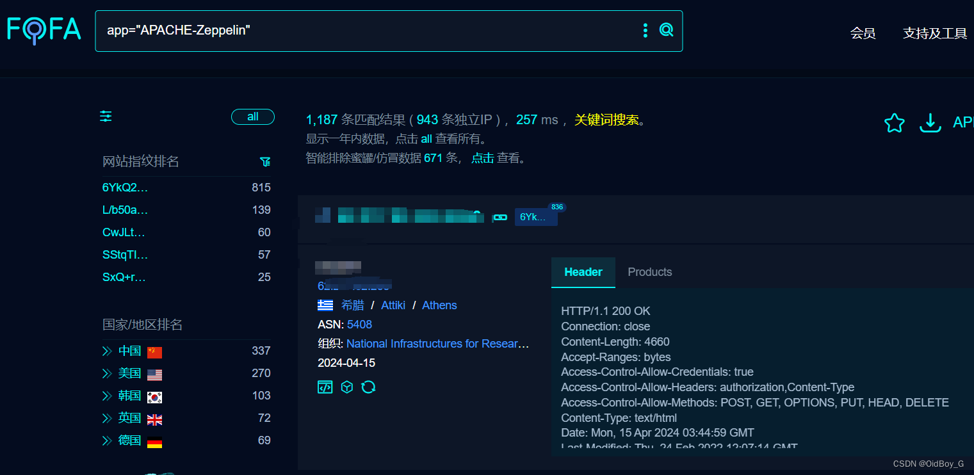This screenshot has width=974, height=475.
Task: Select fingerprint SxQ+r… in ranking
Action: click(x=124, y=277)
